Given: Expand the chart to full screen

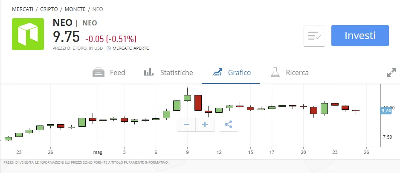Looking at the screenshot, I should tap(391, 73).
